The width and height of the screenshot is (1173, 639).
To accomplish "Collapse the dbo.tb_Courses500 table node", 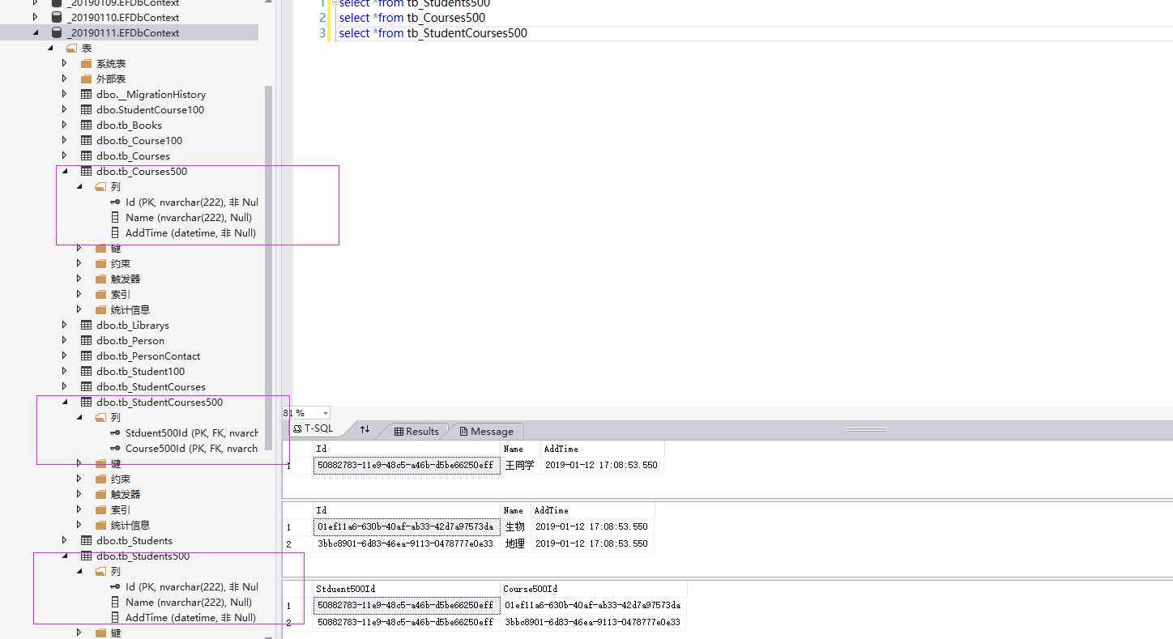I will tap(65, 172).
